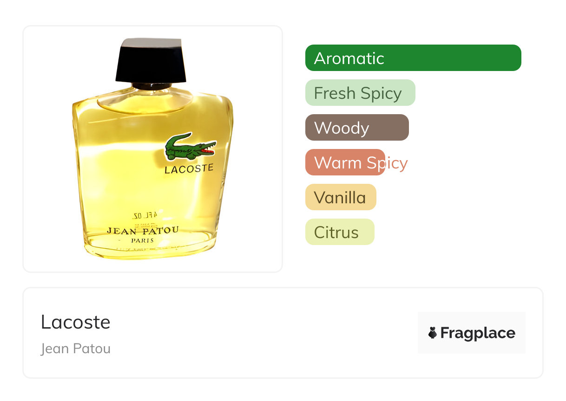This screenshot has height=401, width=566.
Task: Select the Fresh Spicy accord bar
Action: 360,93
